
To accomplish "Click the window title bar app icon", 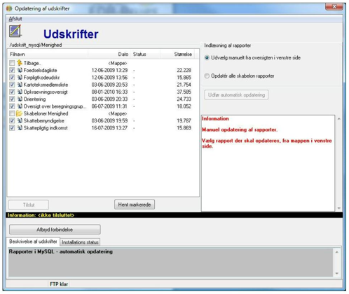I will [9, 8].
